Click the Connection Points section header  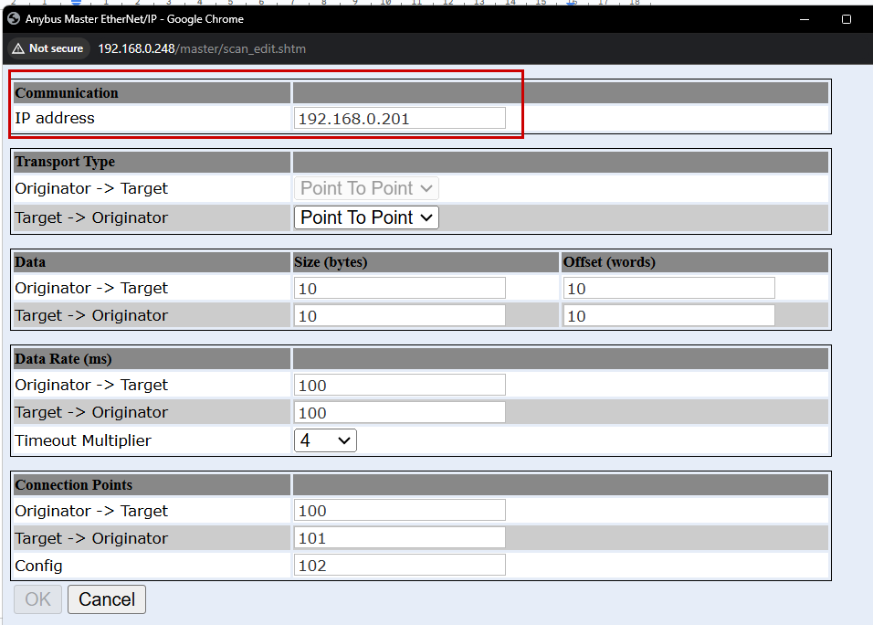coord(73,484)
